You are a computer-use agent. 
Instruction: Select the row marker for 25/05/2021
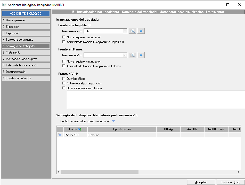(x=60, y=135)
